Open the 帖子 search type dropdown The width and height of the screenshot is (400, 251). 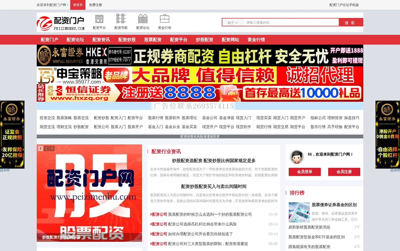(233, 23)
